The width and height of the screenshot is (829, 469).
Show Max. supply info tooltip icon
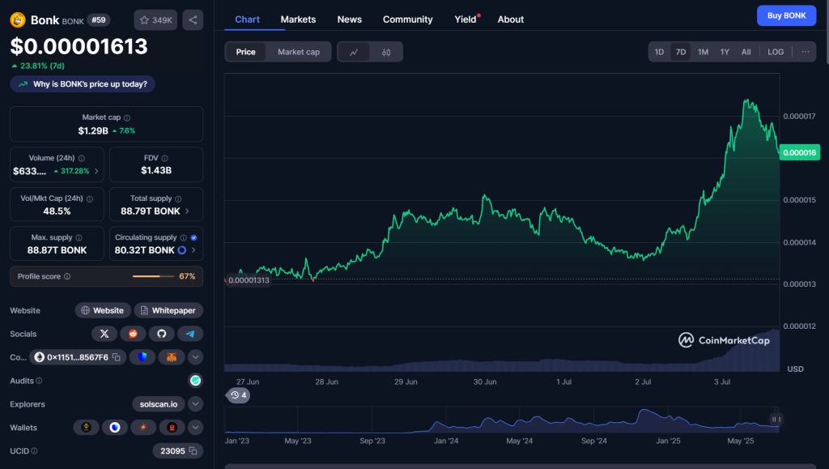pyautogui.click(x=79, y=238)
